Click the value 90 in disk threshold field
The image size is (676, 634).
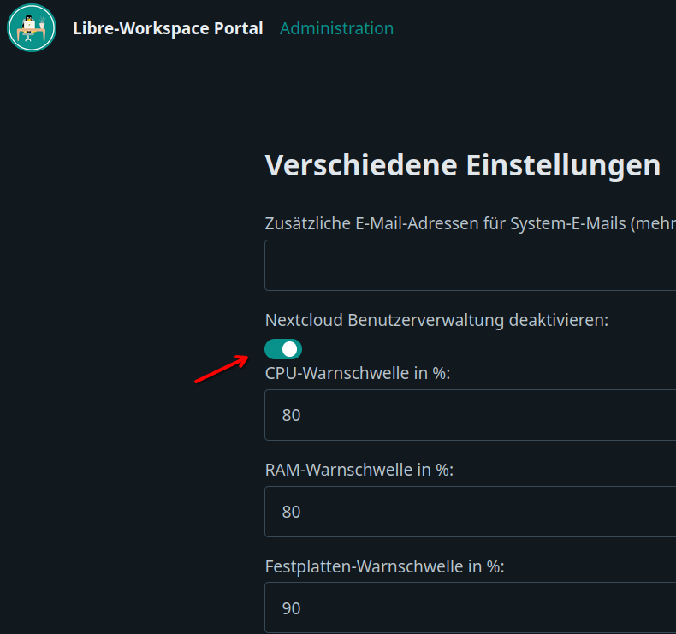[292, 608]
